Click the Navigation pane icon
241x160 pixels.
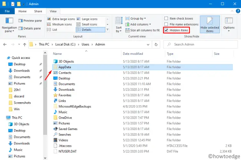click(x=10, y=22)
